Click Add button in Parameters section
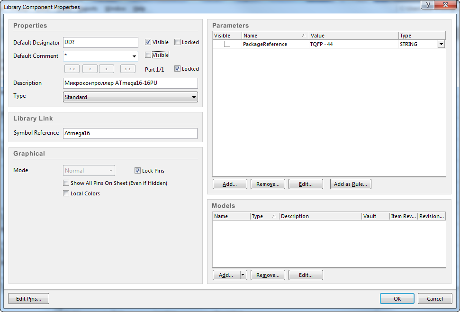Image resolution: width=460 pixels, height=312 pixels. click(x=230, y=184)
